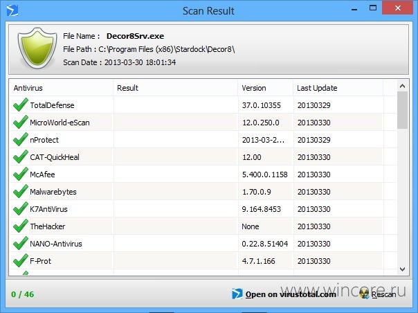Minimize the Scan Result window

pos(354,10)
